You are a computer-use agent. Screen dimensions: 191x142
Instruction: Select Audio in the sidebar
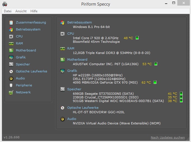20,78
